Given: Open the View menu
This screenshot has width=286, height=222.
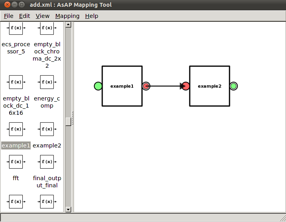Looking at the screenshot, I should coord(43,16).
